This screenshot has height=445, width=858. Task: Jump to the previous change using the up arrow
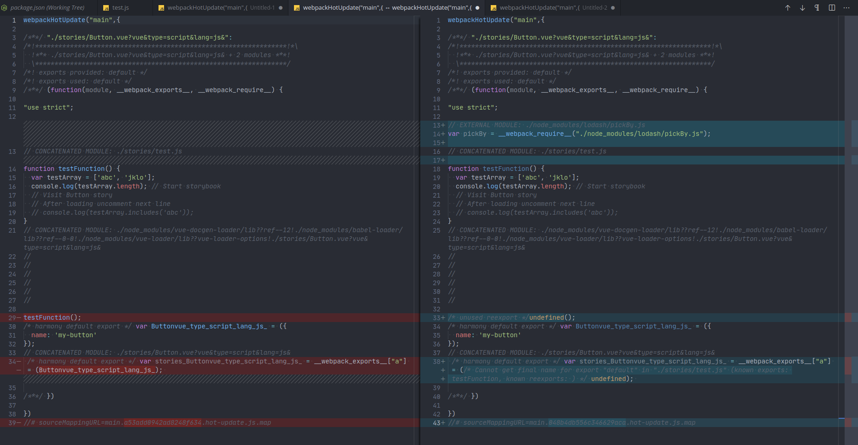click(x=787, y=8)
